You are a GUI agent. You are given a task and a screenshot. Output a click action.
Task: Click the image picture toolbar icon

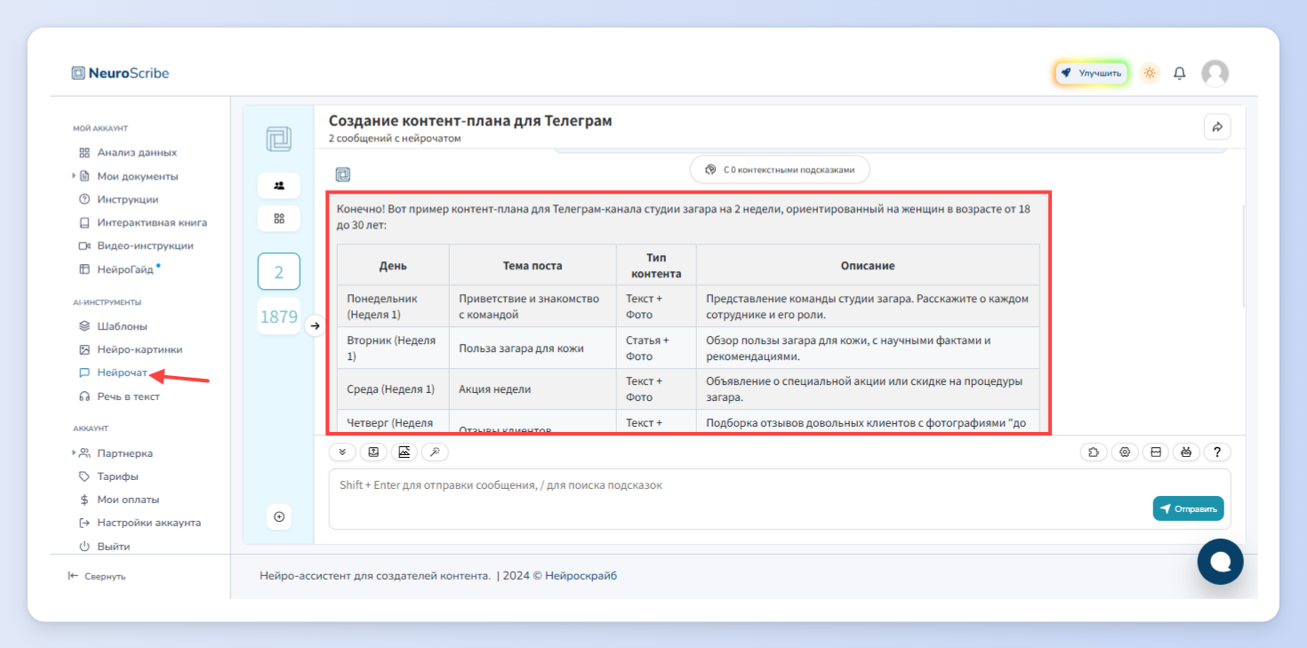coord(404,452)
